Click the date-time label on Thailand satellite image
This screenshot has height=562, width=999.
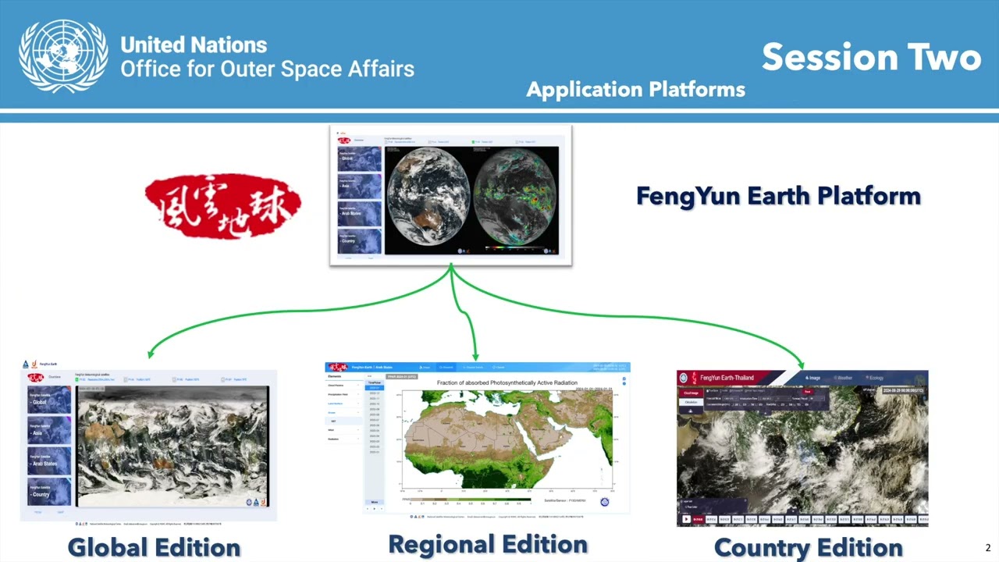tap(903, 390)
